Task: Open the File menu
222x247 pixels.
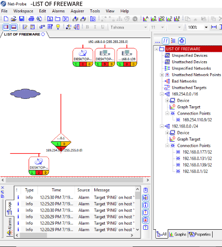Action: pos(4,11)
